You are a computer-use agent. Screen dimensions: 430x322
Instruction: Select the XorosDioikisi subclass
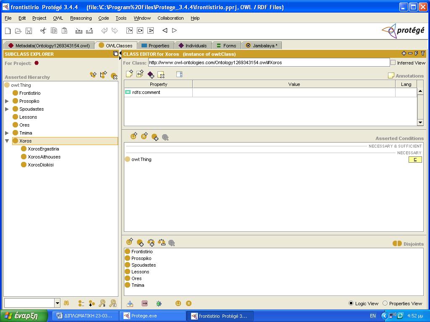point(41,165)
